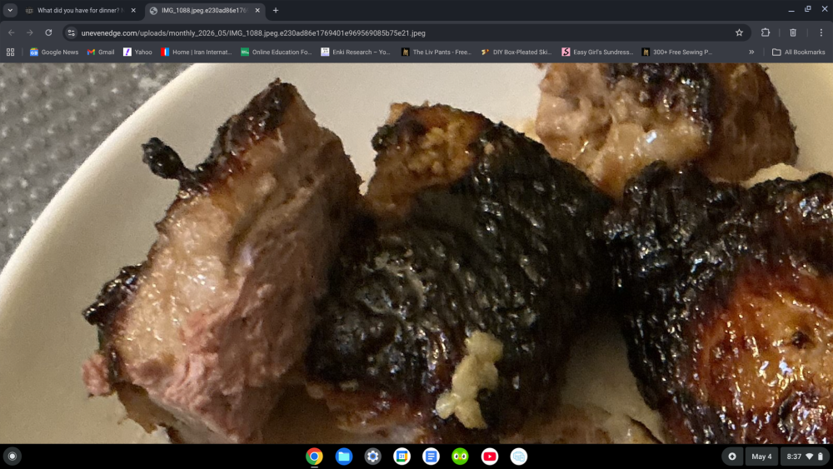
Task: Switch to 'What did you have for dinner?' tab
Action: coord(82,10)
